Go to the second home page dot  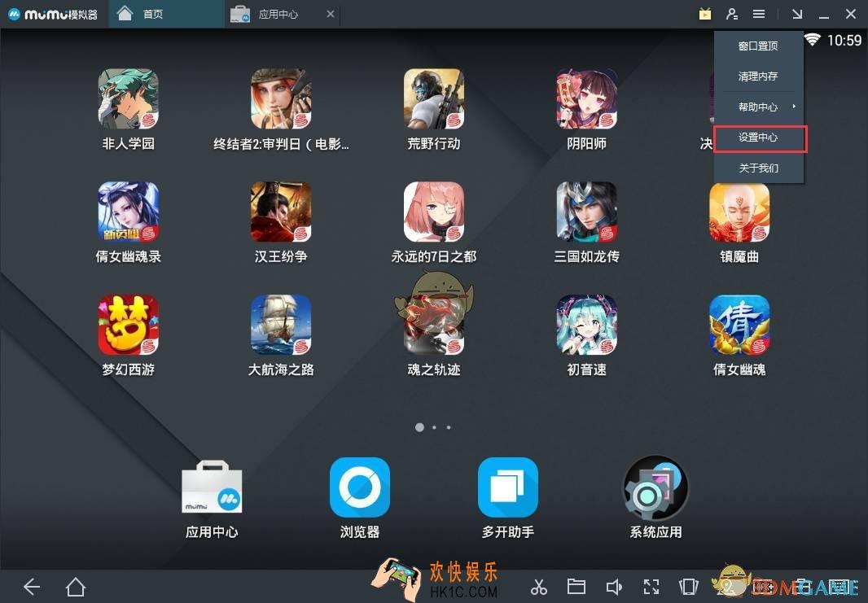[x=434, y=427]
